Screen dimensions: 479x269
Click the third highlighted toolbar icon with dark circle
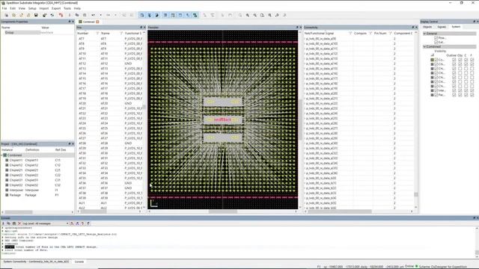pyautogui.click(x=157, y=15)
